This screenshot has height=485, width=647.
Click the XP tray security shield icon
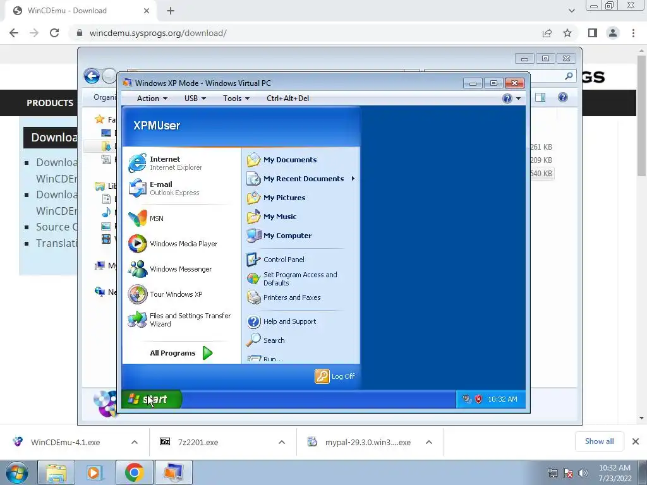478,399
